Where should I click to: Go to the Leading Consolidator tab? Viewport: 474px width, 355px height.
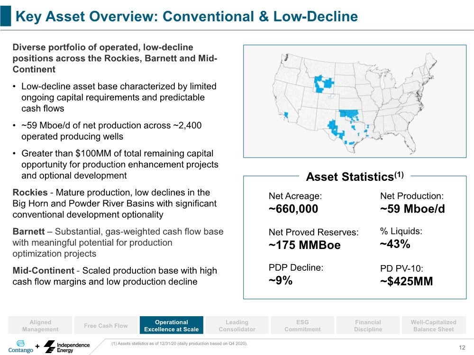tap(237, 326)
